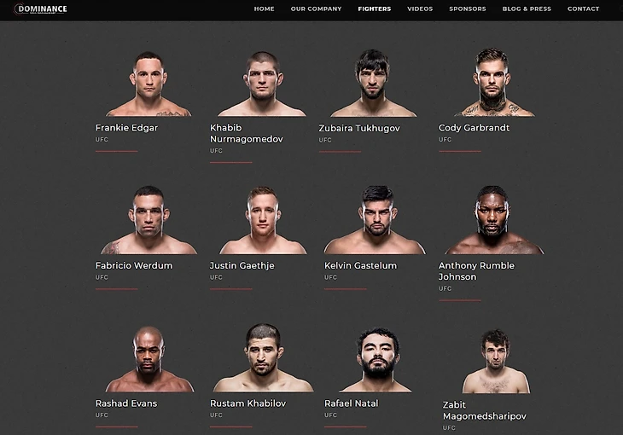Image resolution: width=623 pixels, height=435 pixels.
Task: Click Cody Garbrandt name link
Action: pyautogui.click(x=474, y=128)
